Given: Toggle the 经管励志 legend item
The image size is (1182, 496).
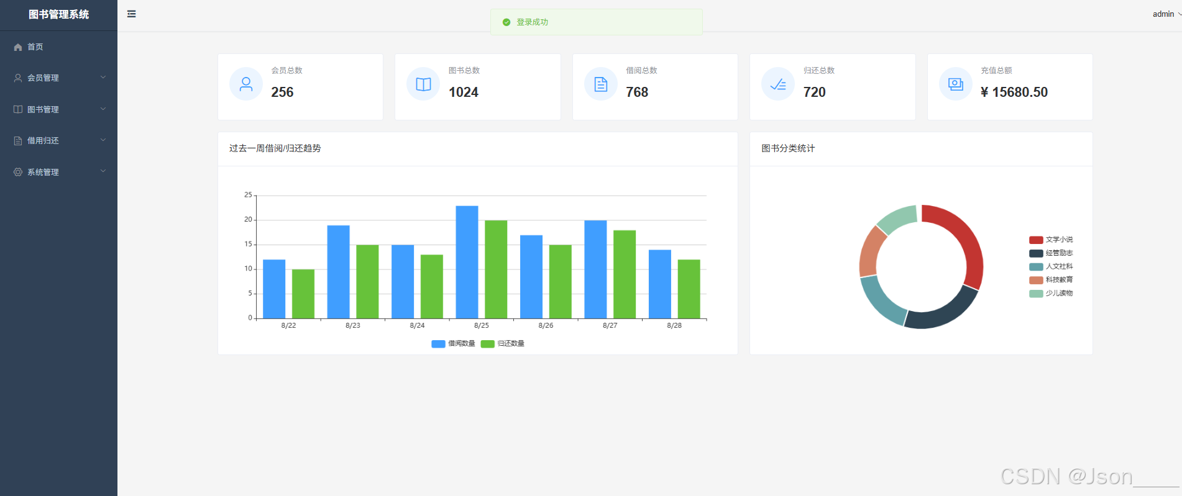Looking at the screenshot, I should [x=1051, y=253].
